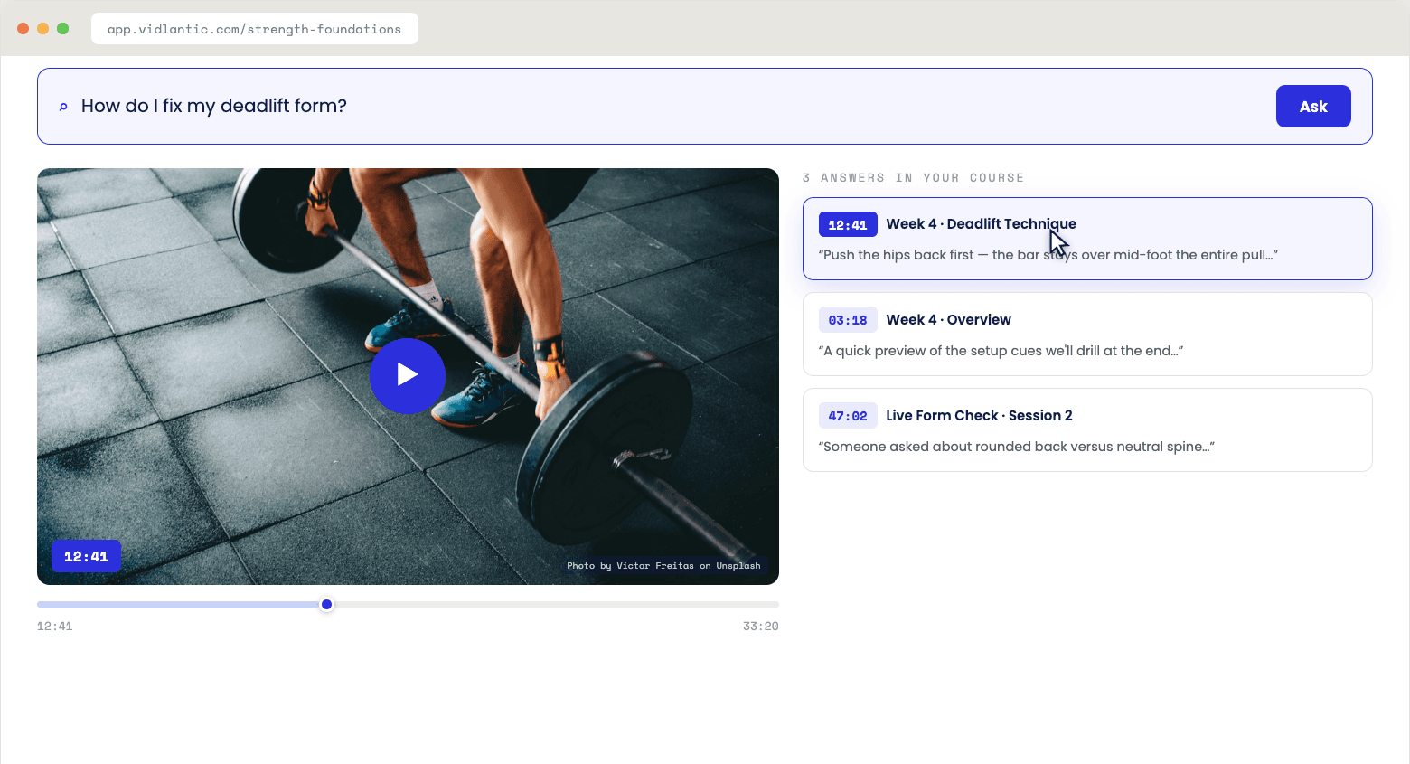
Task: Open the Week 4 · Deadlift Technique answer
Action: tap(1087, 239)
